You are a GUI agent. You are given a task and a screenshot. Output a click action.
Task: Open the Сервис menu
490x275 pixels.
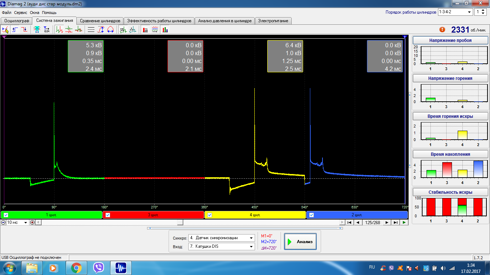point(20,13)
